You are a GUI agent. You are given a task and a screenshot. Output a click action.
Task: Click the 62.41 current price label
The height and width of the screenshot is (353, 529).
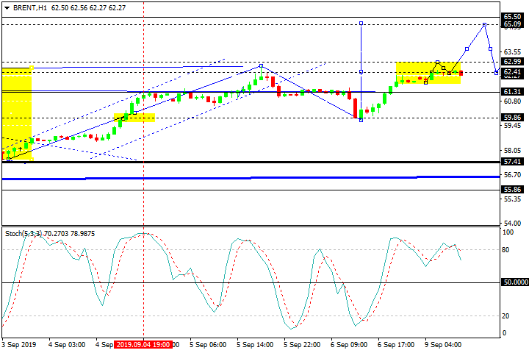point(512,72)
